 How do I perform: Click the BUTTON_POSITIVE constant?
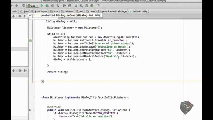click(x=104, y=113)
